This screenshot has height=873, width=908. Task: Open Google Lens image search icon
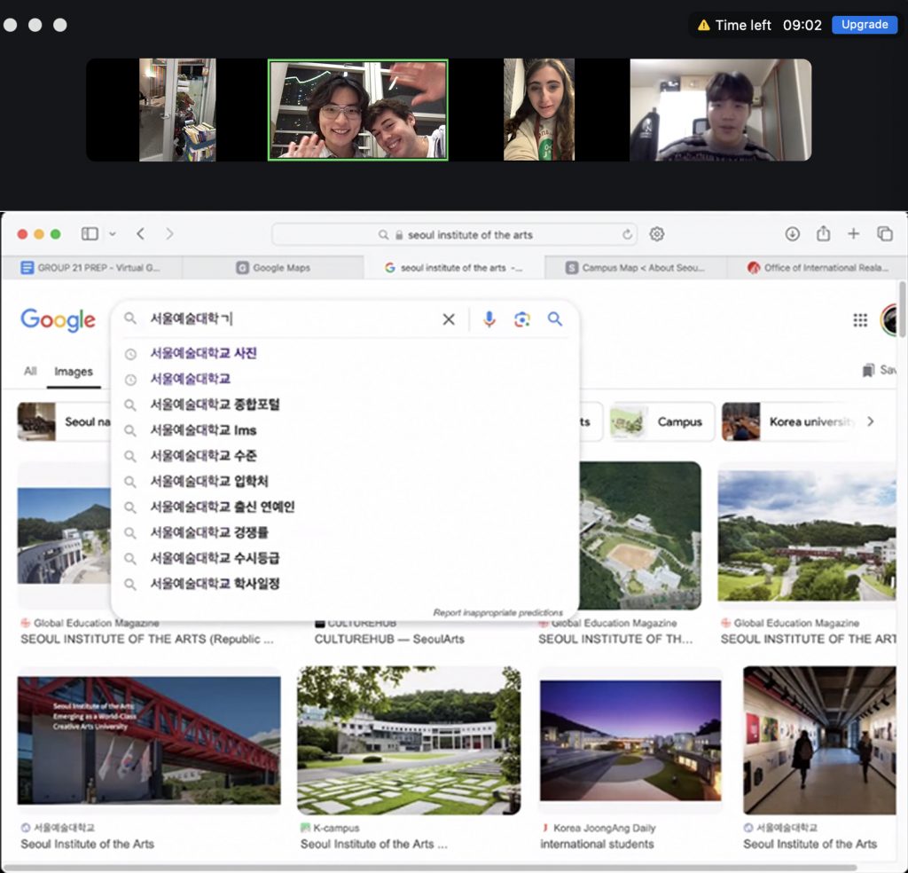tap(521, 319)
